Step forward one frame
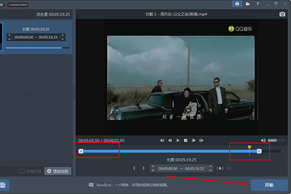 point(193,141)
